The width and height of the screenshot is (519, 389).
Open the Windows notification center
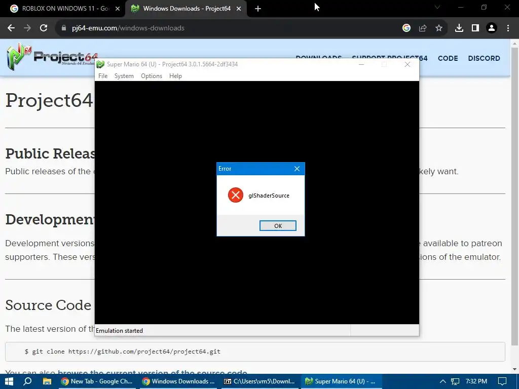(x=502, y=381)
